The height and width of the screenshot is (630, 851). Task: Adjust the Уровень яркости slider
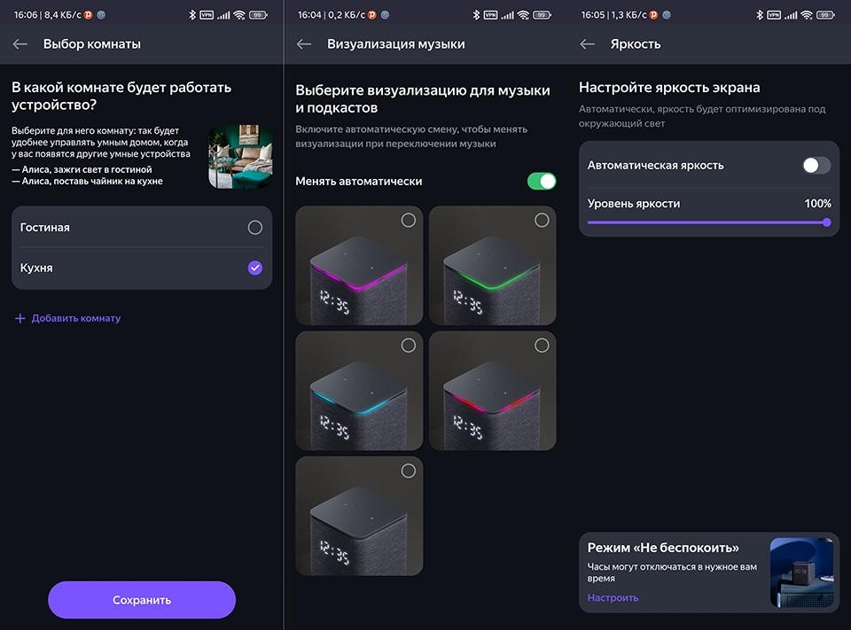point(707,222)
